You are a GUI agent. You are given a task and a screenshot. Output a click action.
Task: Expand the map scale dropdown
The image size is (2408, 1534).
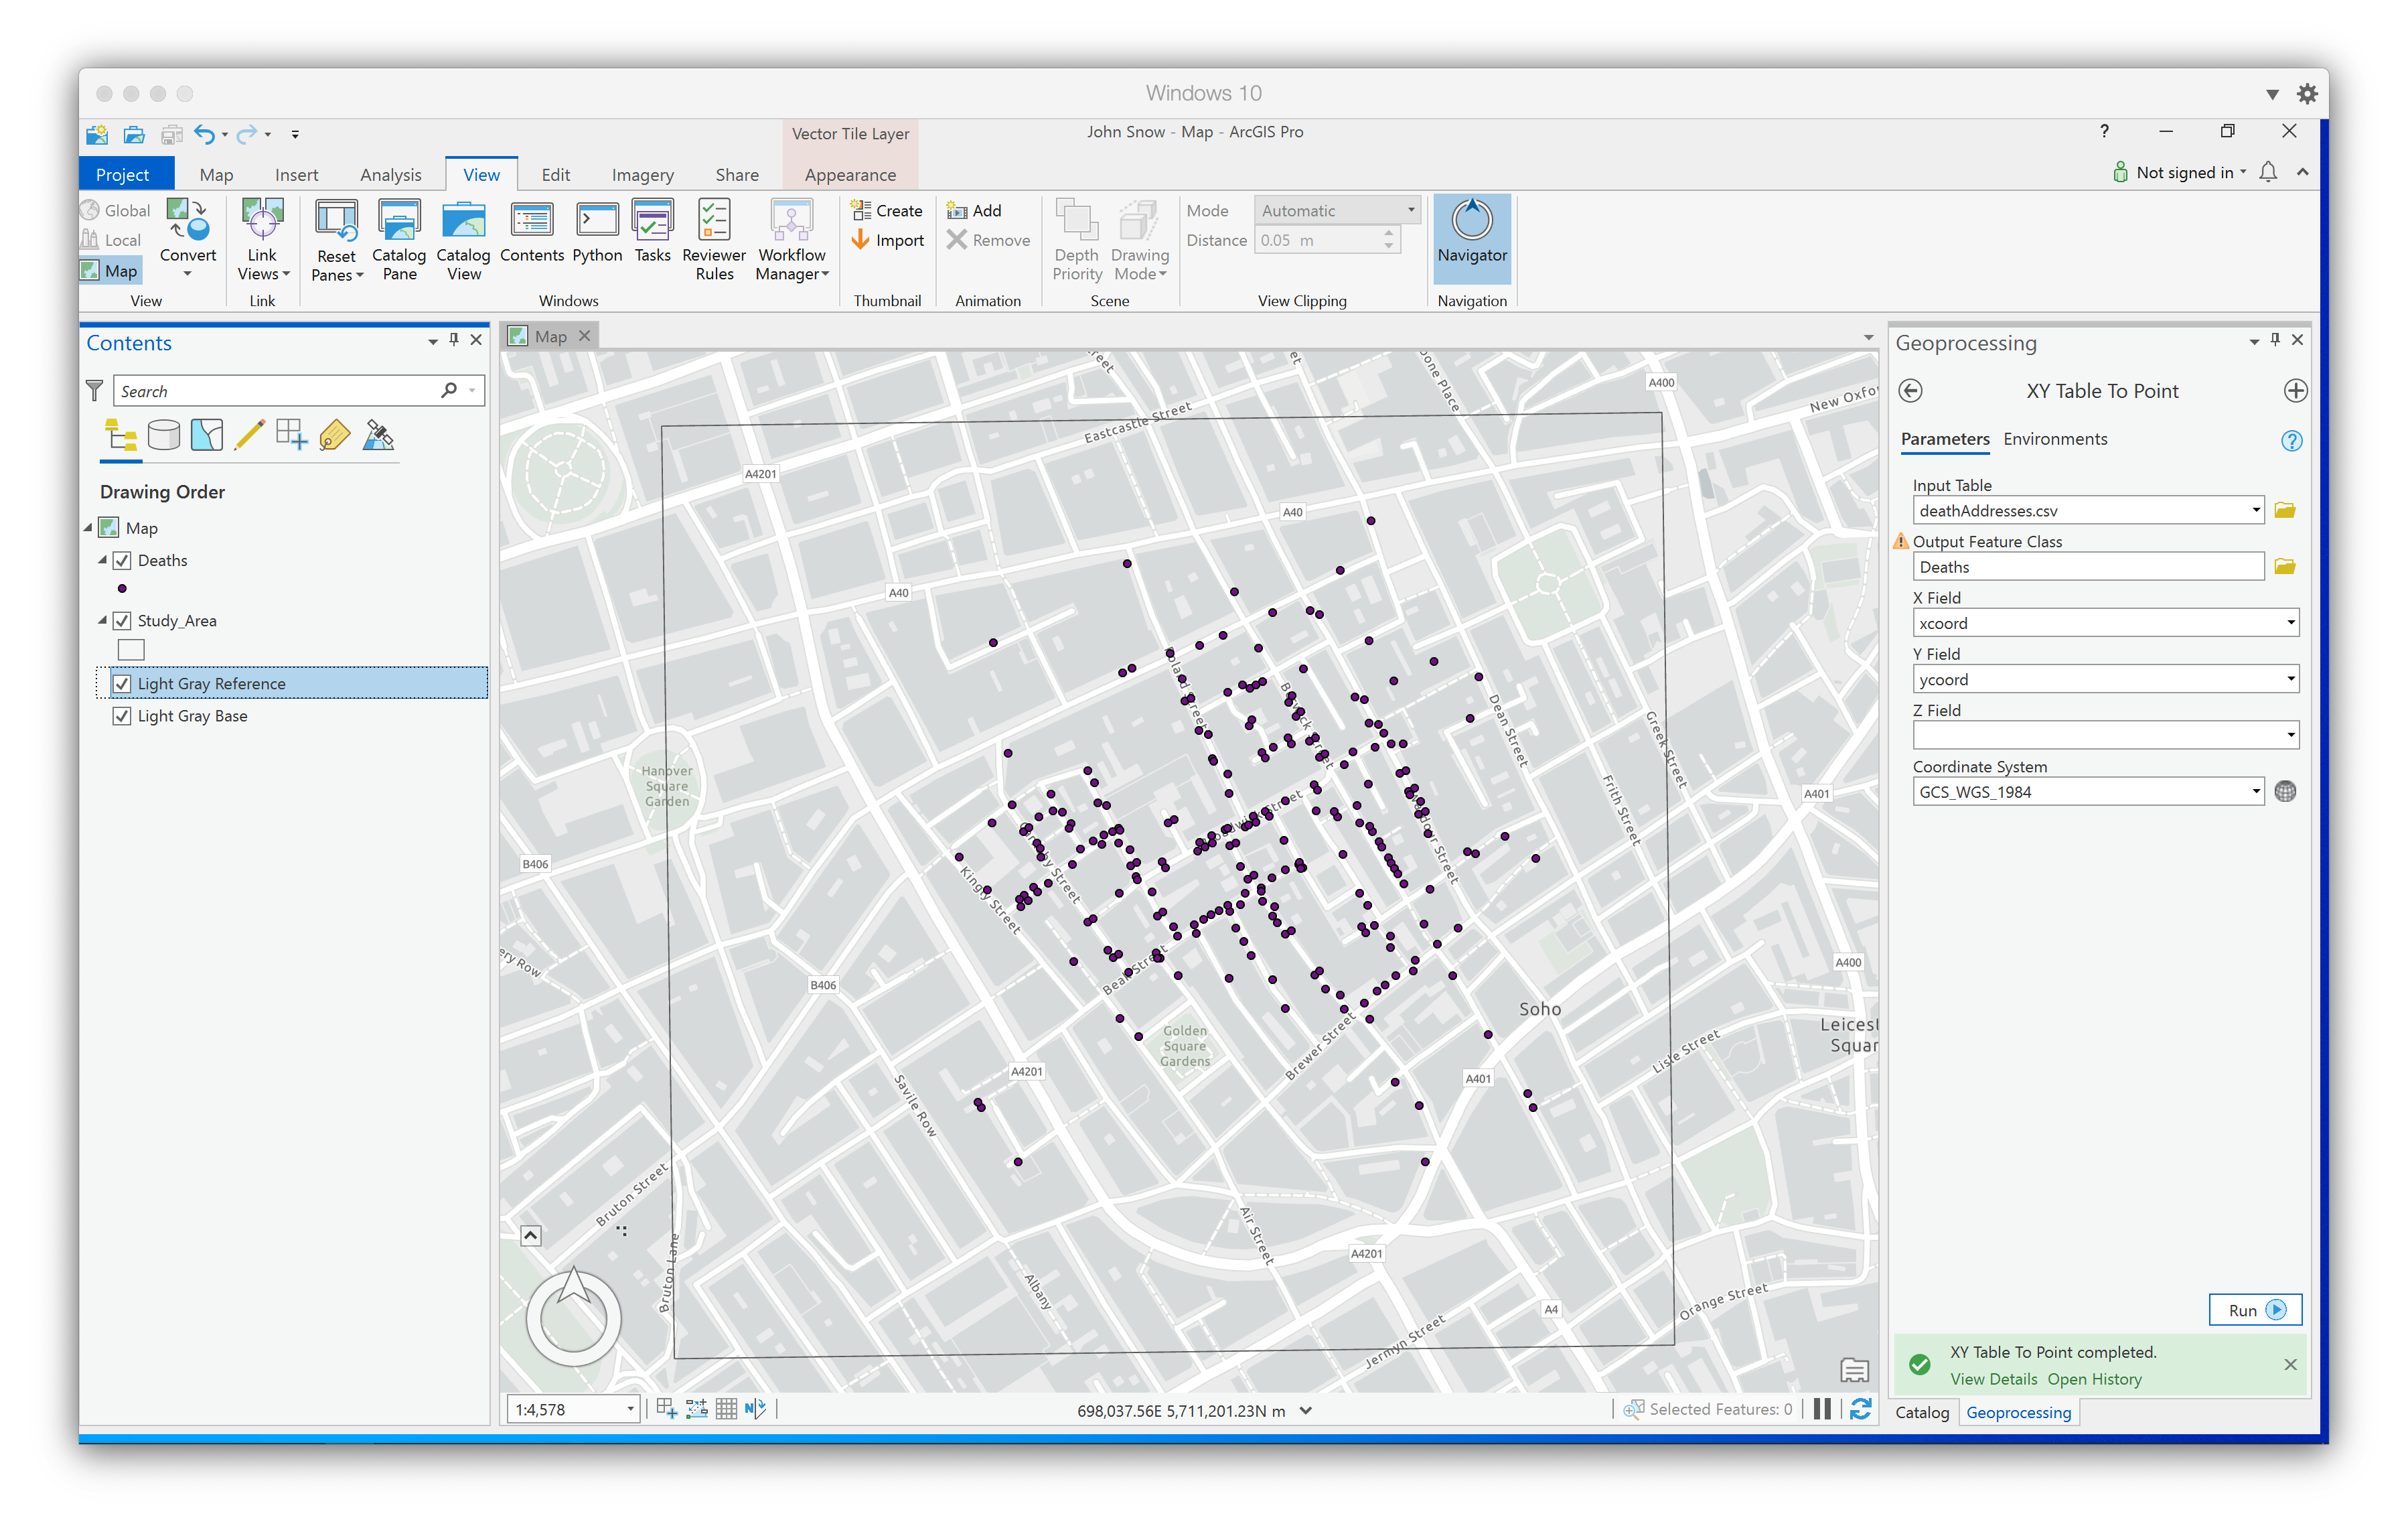pyautogui.click(x=630, y=1409)
